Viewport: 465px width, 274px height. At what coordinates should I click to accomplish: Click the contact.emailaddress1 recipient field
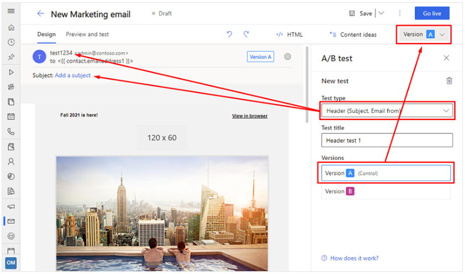[x=95, y=61]
